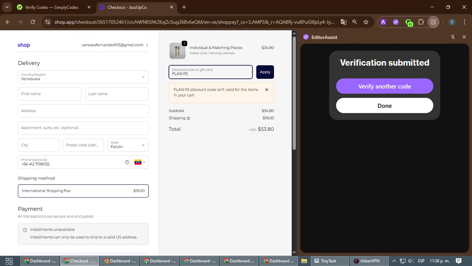Open the taskbar clock showing 11:38 p. m.
Image resolution: width=472 pixels, height=266 pixels.
(x=440, y=261)
